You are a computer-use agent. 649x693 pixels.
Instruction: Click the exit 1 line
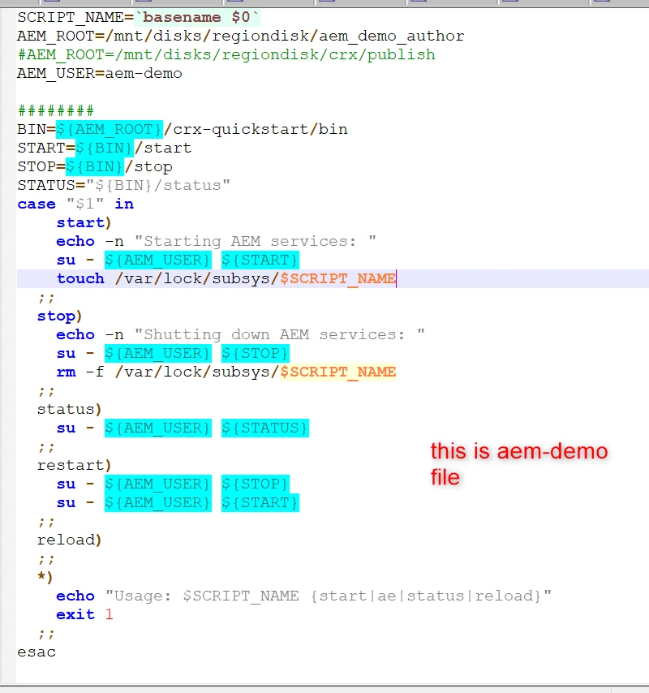(85, 615)
